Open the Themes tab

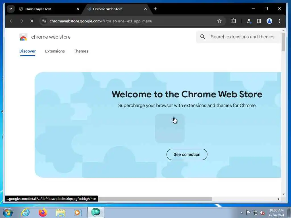tap(81, 51)
